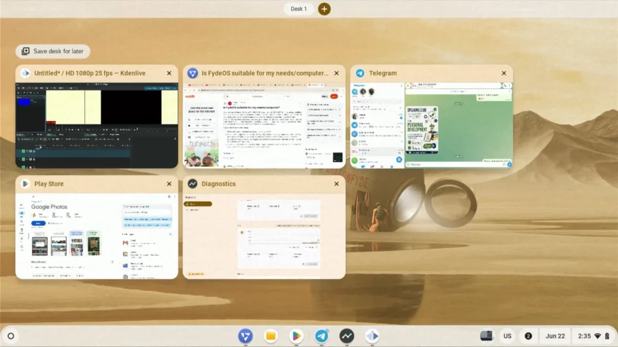Viewport: 618px width, 347px height.
Task: Select the Desk 1 label
Action: 298,8
